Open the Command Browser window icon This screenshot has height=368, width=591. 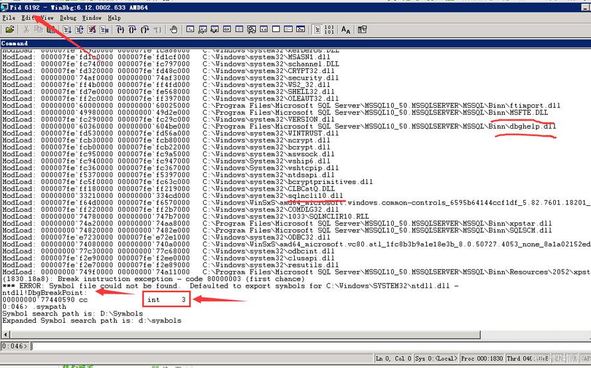[300, 29]
